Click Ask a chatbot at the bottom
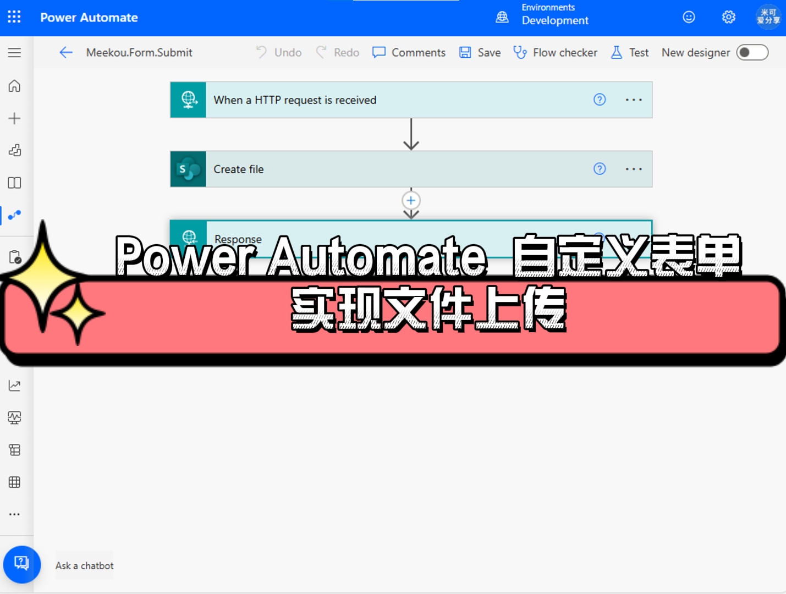 pyautogui.click(x=84, y=565)
